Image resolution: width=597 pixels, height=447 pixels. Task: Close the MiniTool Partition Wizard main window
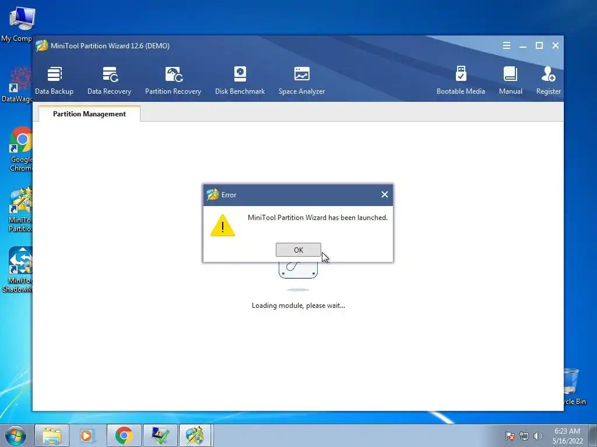[x=556, y=45]
